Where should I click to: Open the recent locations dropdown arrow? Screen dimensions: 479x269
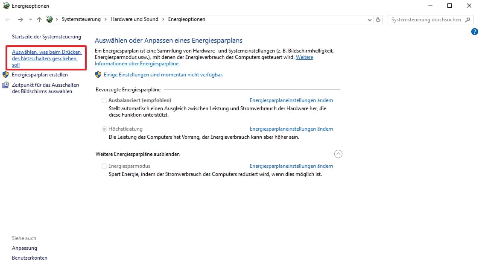point(30,20)
